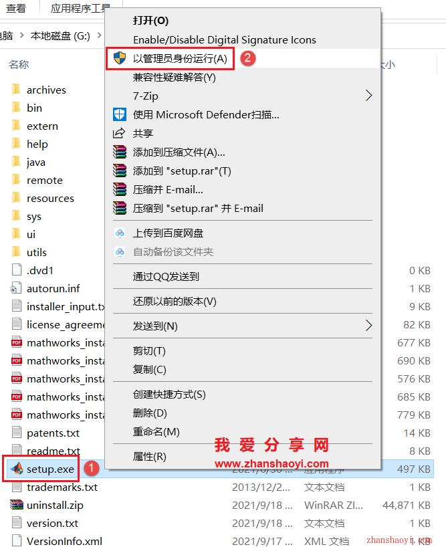The width and height of the screenshot is (446, 551).
Task: Click the MATLAB icon of setup.exe
Action: [x=17, y=469]
